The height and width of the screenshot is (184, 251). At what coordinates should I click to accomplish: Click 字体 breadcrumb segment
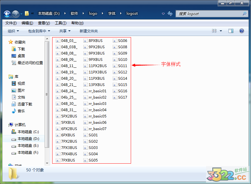[x=112, y=13]
